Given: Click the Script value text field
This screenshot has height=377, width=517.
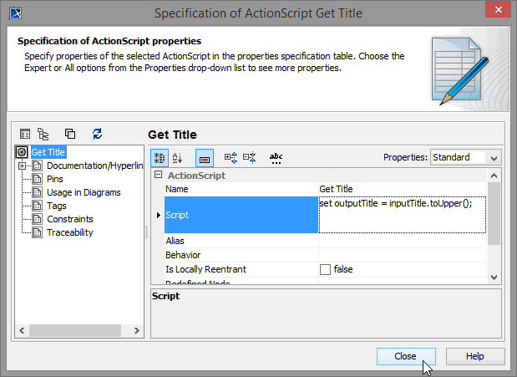Looking at the screenshot, I should [x=401, y=215].
